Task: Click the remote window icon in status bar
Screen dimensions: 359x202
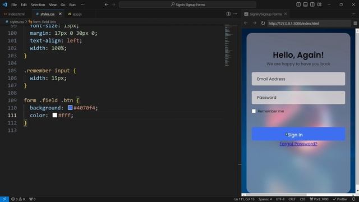Action: pos(4,199)
